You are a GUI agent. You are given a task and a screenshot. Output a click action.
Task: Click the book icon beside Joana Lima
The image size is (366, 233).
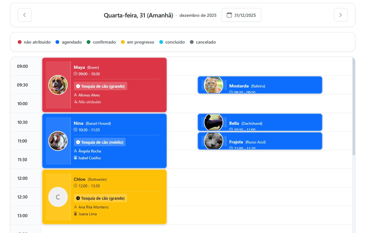tap(76, 214)
